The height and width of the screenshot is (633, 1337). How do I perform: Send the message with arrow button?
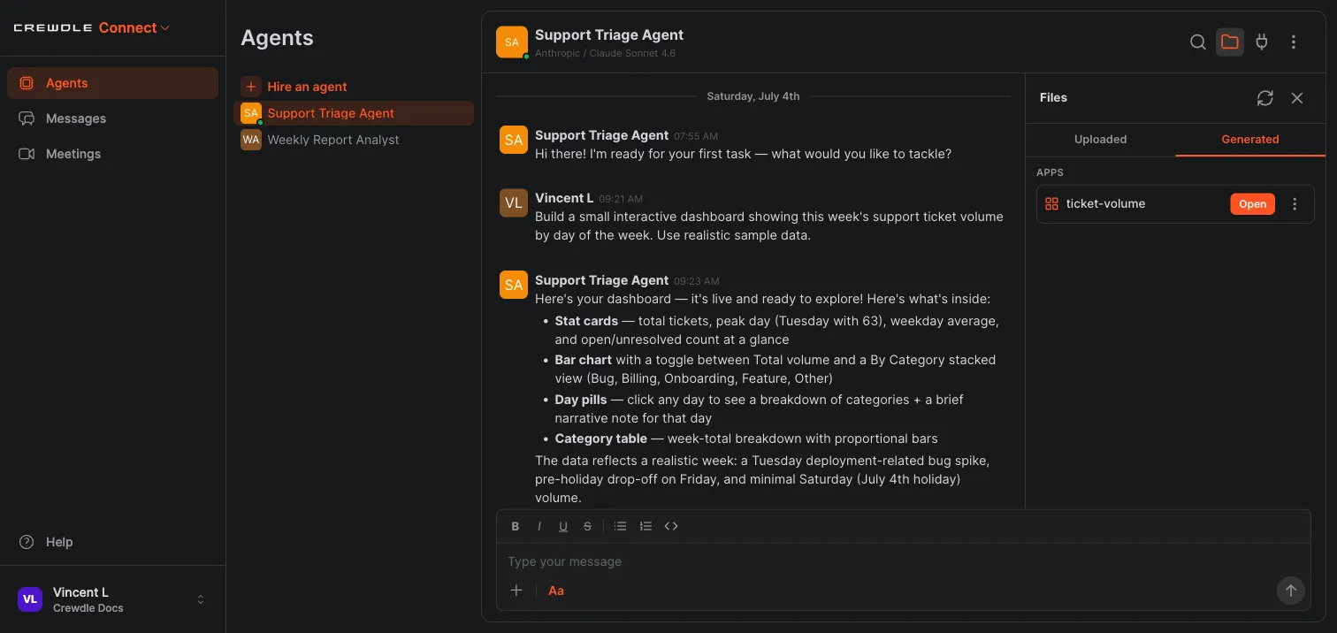(1291, 591)
